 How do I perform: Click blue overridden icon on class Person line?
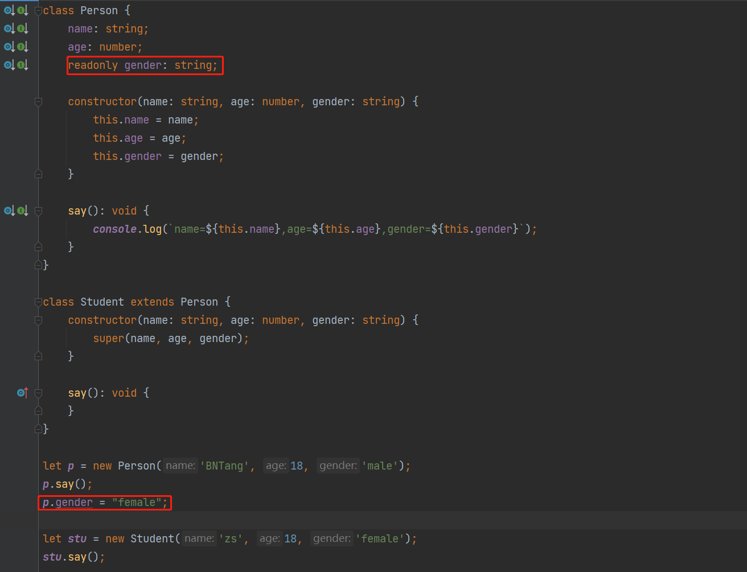pos(10,10)
